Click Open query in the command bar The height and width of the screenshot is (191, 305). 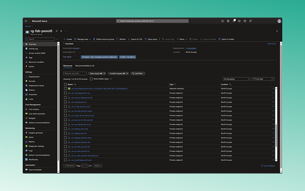[x=151, y=39]
